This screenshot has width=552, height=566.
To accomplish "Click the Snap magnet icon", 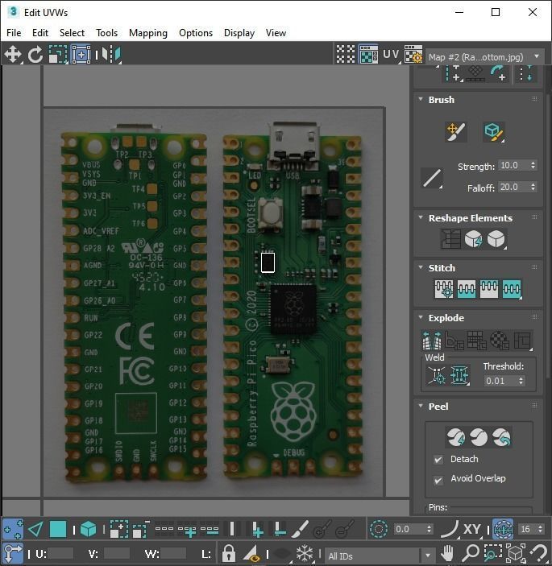I will 539,553.
